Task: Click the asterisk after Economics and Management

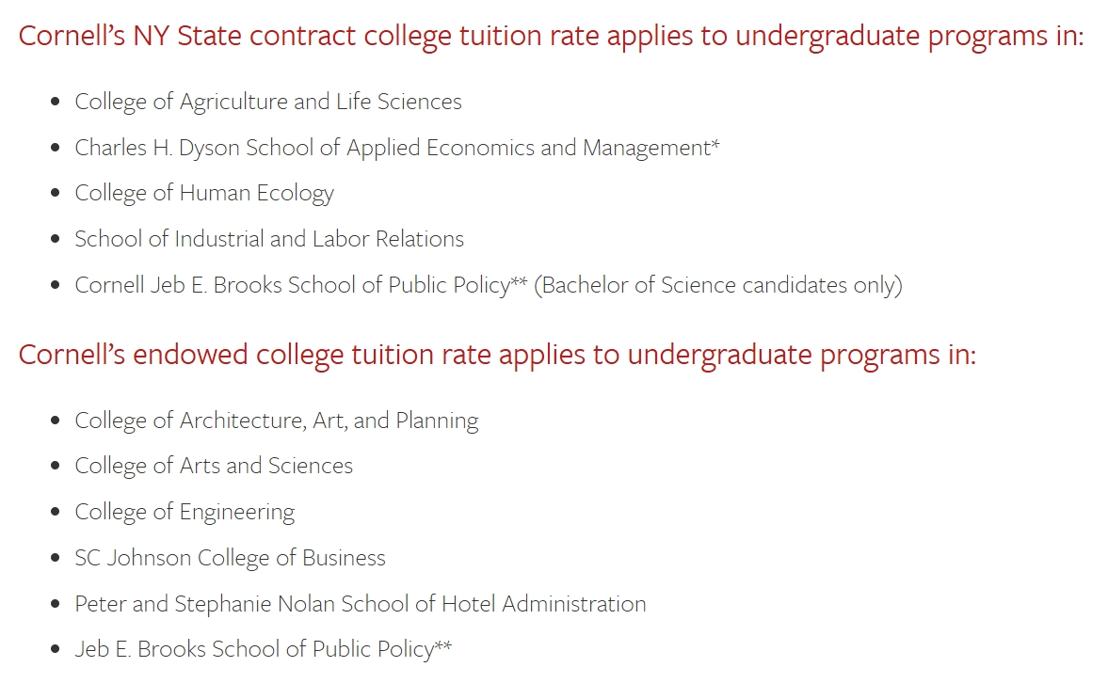Action: pyautogui.click(x=715, y=144)
